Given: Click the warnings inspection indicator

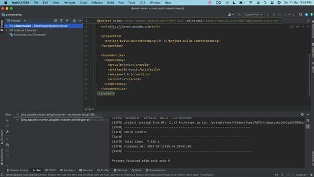Looking at the screenshot, I should [292, 27].
